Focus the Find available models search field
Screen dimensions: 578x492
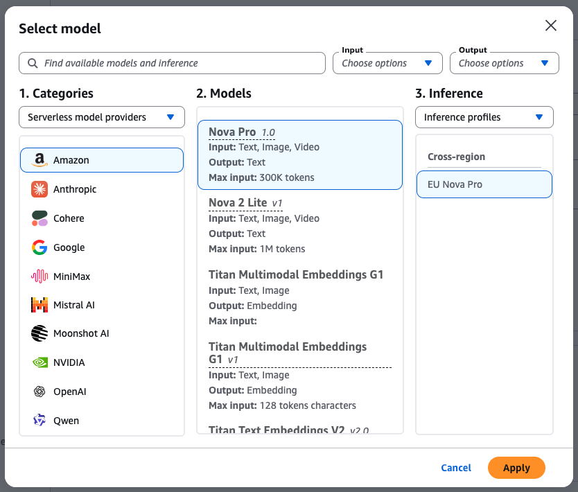pyautogui.click(x=172, y=63)
